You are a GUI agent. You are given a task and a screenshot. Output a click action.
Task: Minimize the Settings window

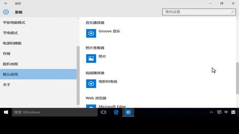pos(210,3)
